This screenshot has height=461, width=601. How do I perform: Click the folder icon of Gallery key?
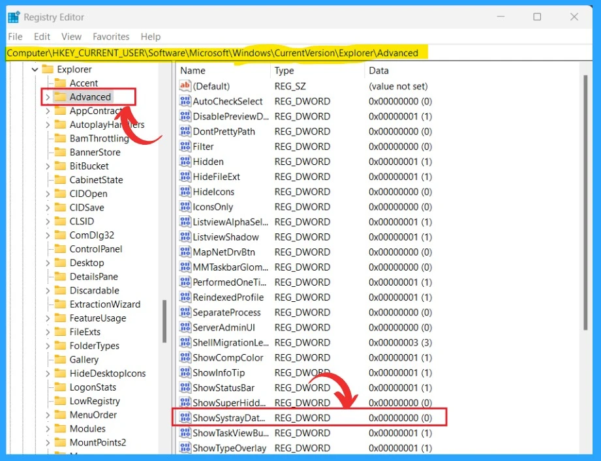coord(60,359)
